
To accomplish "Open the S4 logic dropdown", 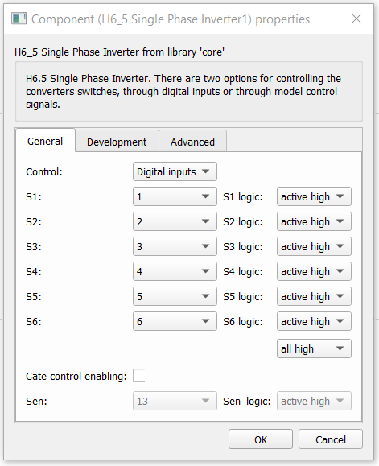I will point(314,271).
